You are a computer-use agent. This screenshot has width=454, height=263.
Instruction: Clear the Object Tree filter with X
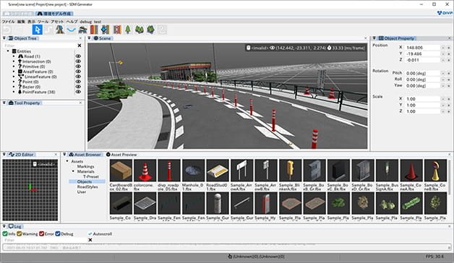coord(80,46)
